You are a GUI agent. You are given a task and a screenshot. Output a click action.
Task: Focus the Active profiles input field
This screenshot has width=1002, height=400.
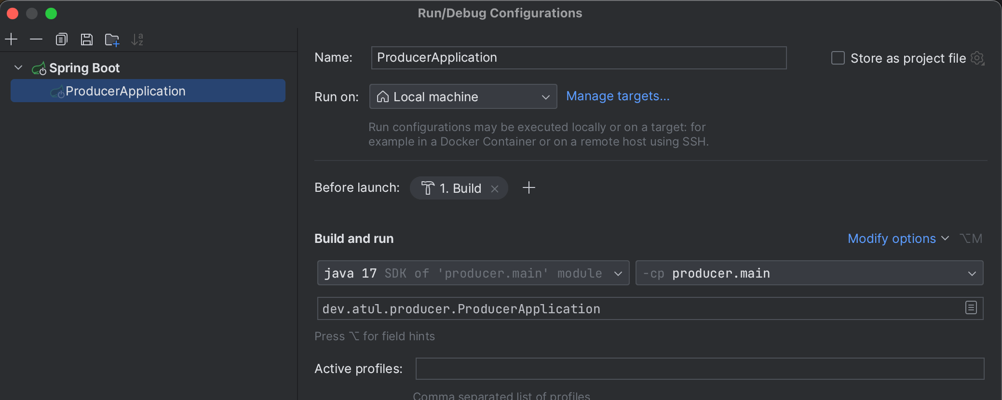[700, 369]
